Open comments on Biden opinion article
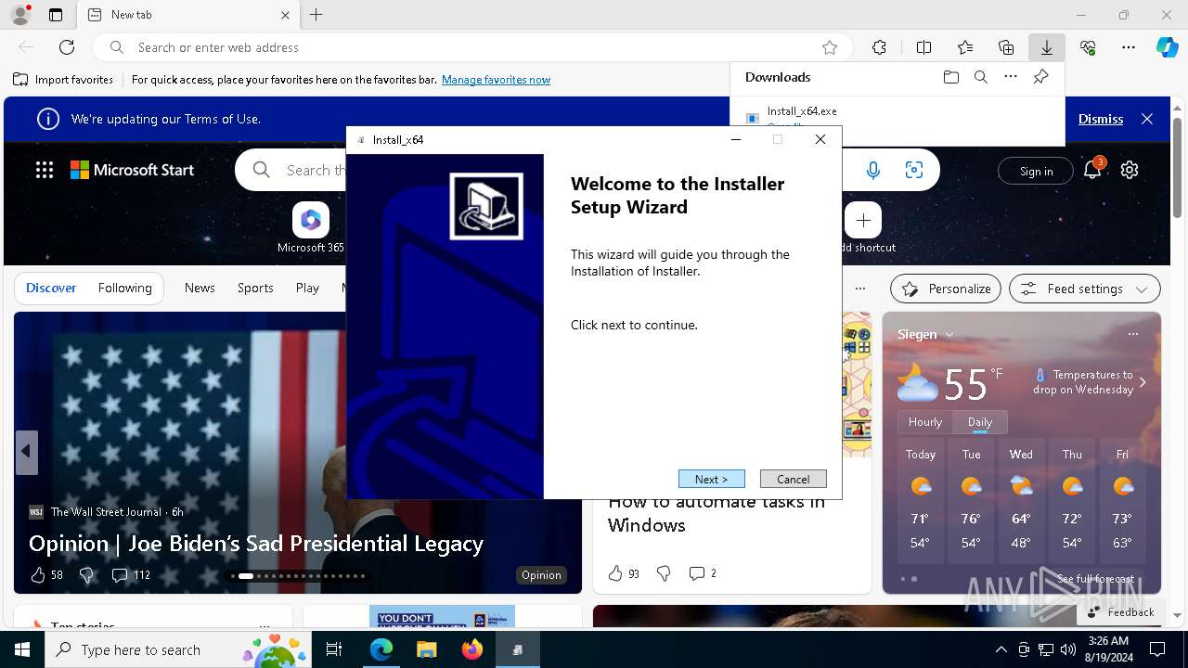This screenshot has width=1188, height=668. point(130,575)
